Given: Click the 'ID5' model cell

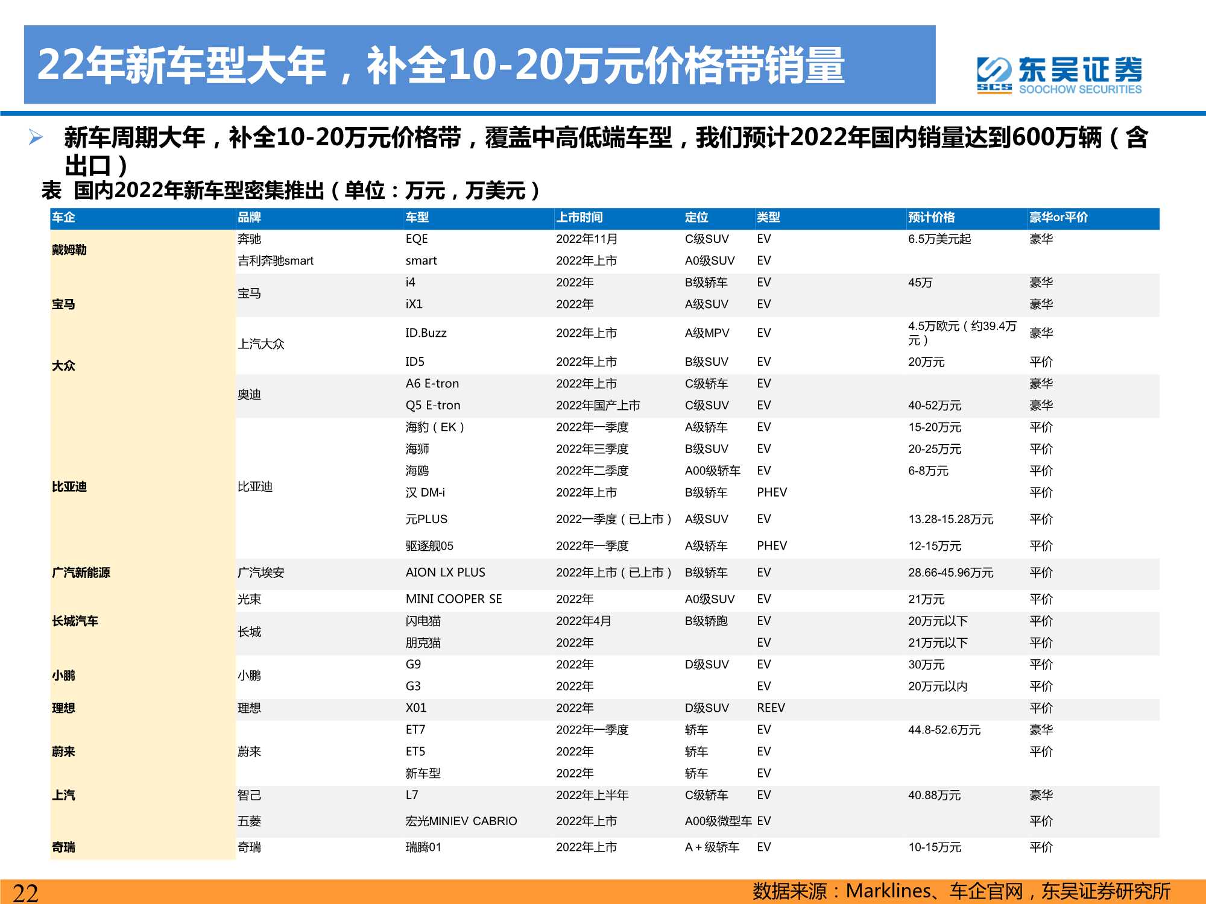Looking at the screenshot, I should (x=415, y=362).
